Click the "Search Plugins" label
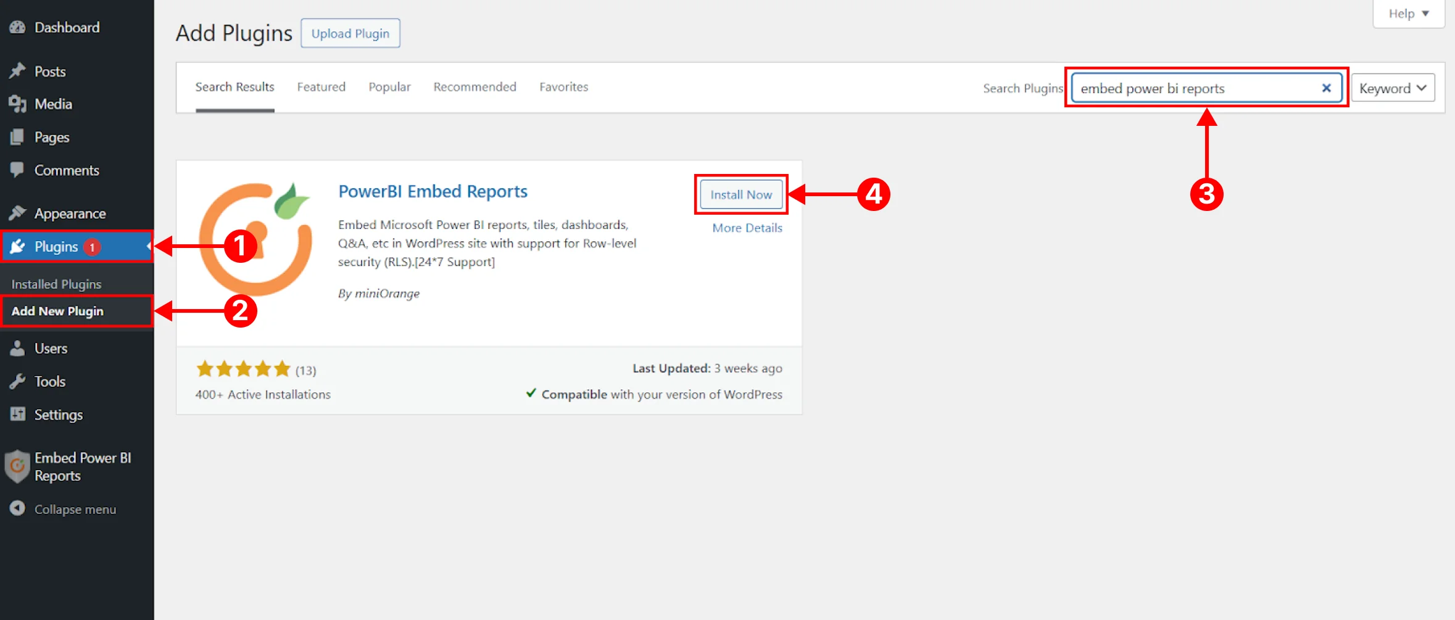The width and height of the screenshot is (1455, 620). point(1023,88)
